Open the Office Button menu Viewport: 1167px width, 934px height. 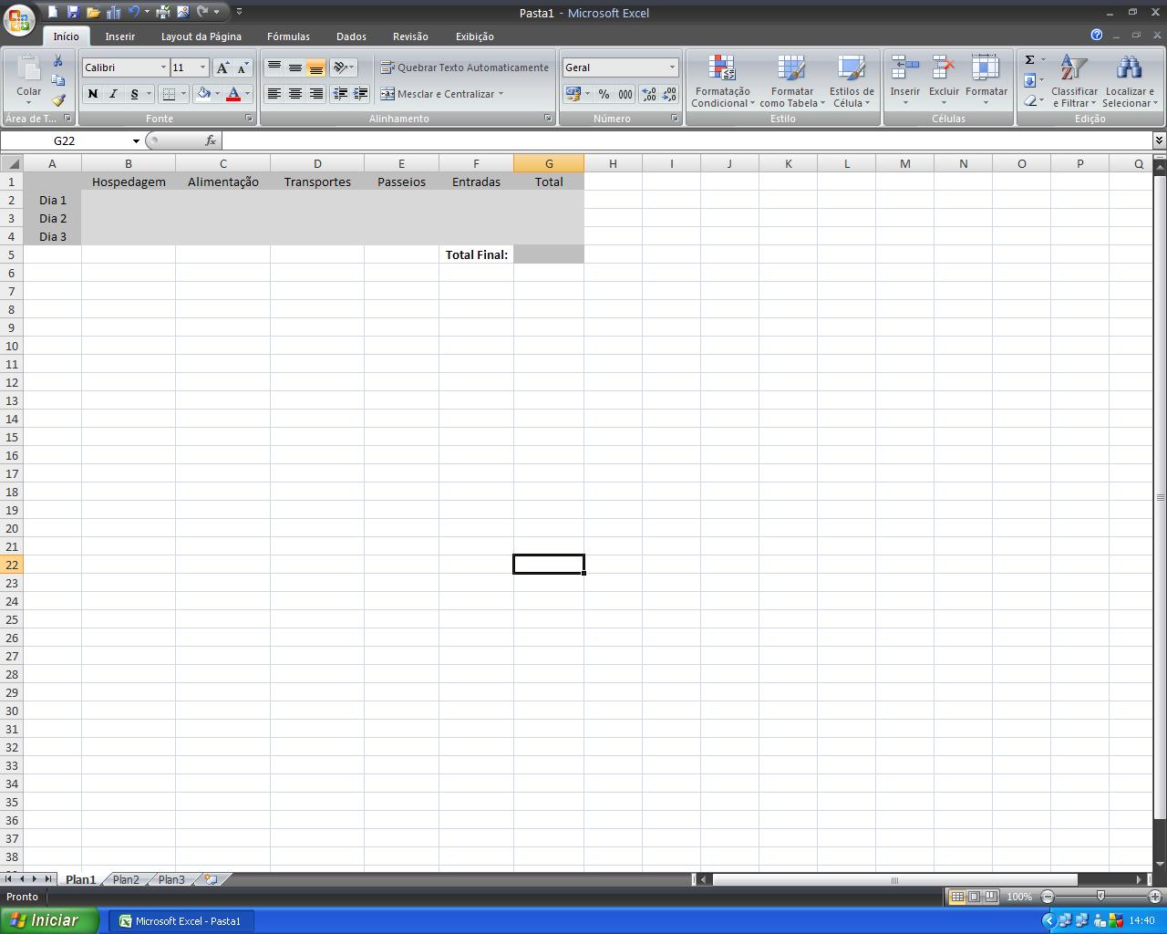coord(20,18)
